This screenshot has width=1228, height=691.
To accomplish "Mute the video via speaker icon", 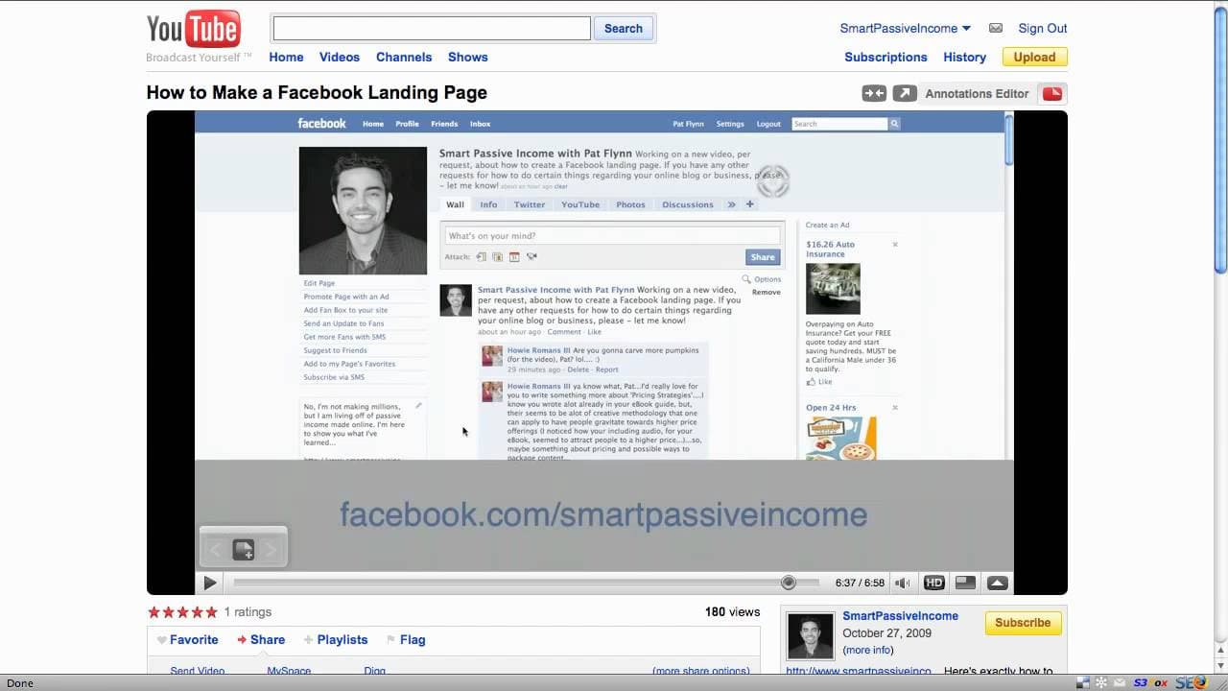I will [x=903, y=583].
